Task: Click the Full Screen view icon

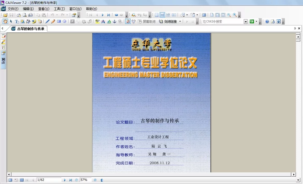Action: coord(204,15)
